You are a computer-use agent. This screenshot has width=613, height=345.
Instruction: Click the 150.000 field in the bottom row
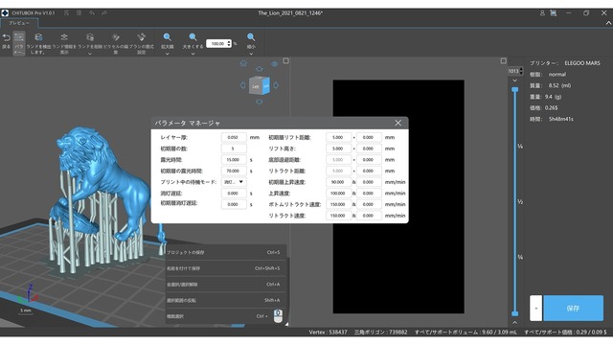coord(338,216)
